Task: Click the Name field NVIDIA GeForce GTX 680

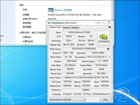Action: click(x=79, y=32)
